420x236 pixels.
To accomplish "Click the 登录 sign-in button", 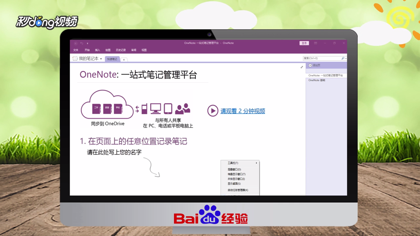I will coord(304,43).
